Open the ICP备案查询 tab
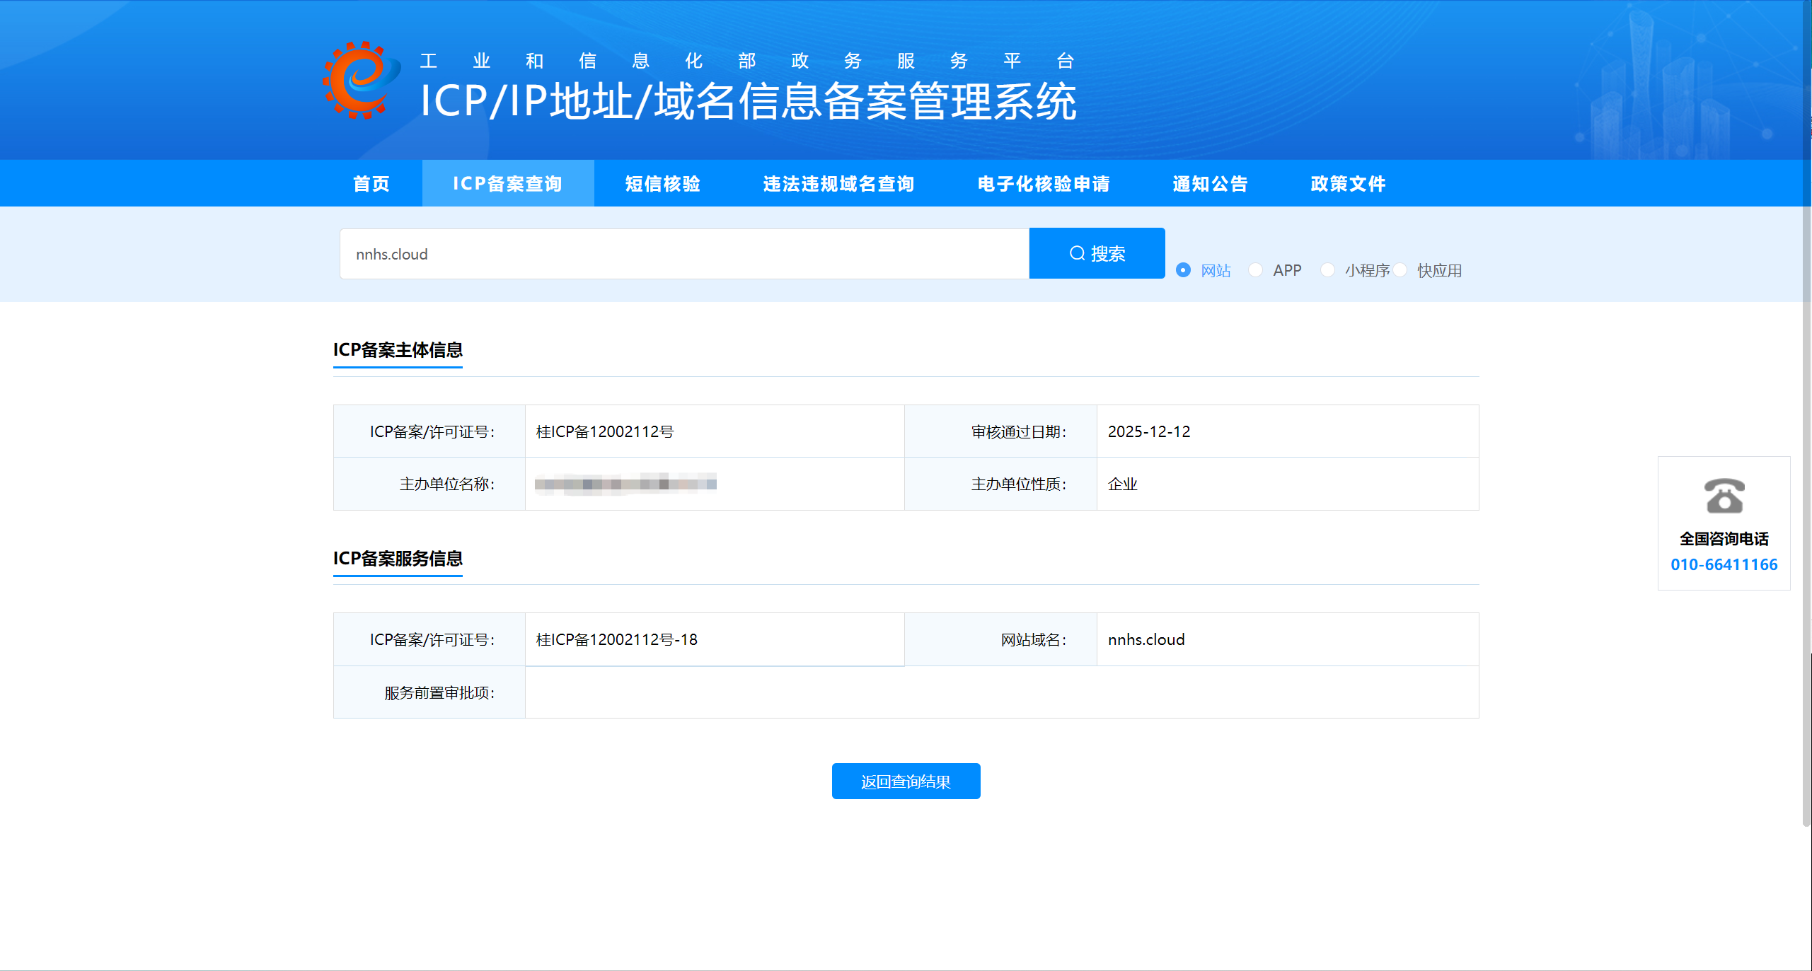This screenshot has height=971, width=1812. click(x=507, y=184)
